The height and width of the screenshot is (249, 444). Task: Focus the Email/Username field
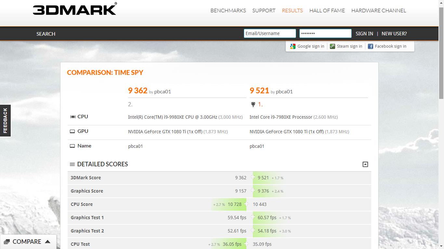[270, 33]
